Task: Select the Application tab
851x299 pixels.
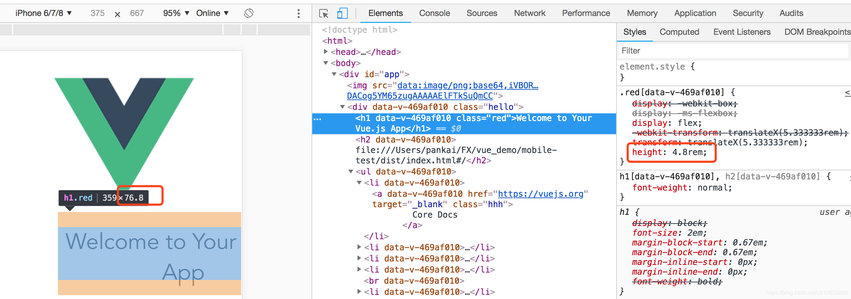Action: (x=695, y=13)
